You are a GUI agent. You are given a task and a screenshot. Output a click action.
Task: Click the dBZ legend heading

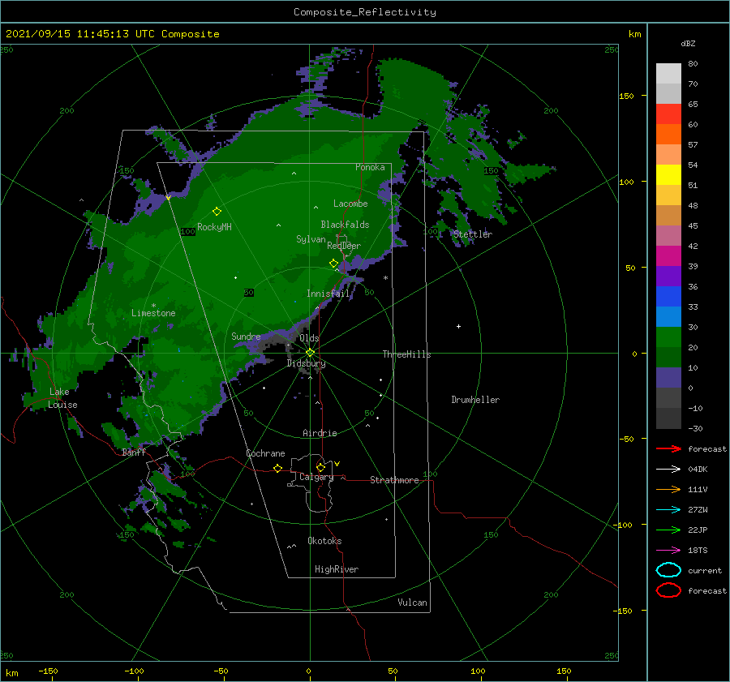pyautogui.click(x=688, y=43)
